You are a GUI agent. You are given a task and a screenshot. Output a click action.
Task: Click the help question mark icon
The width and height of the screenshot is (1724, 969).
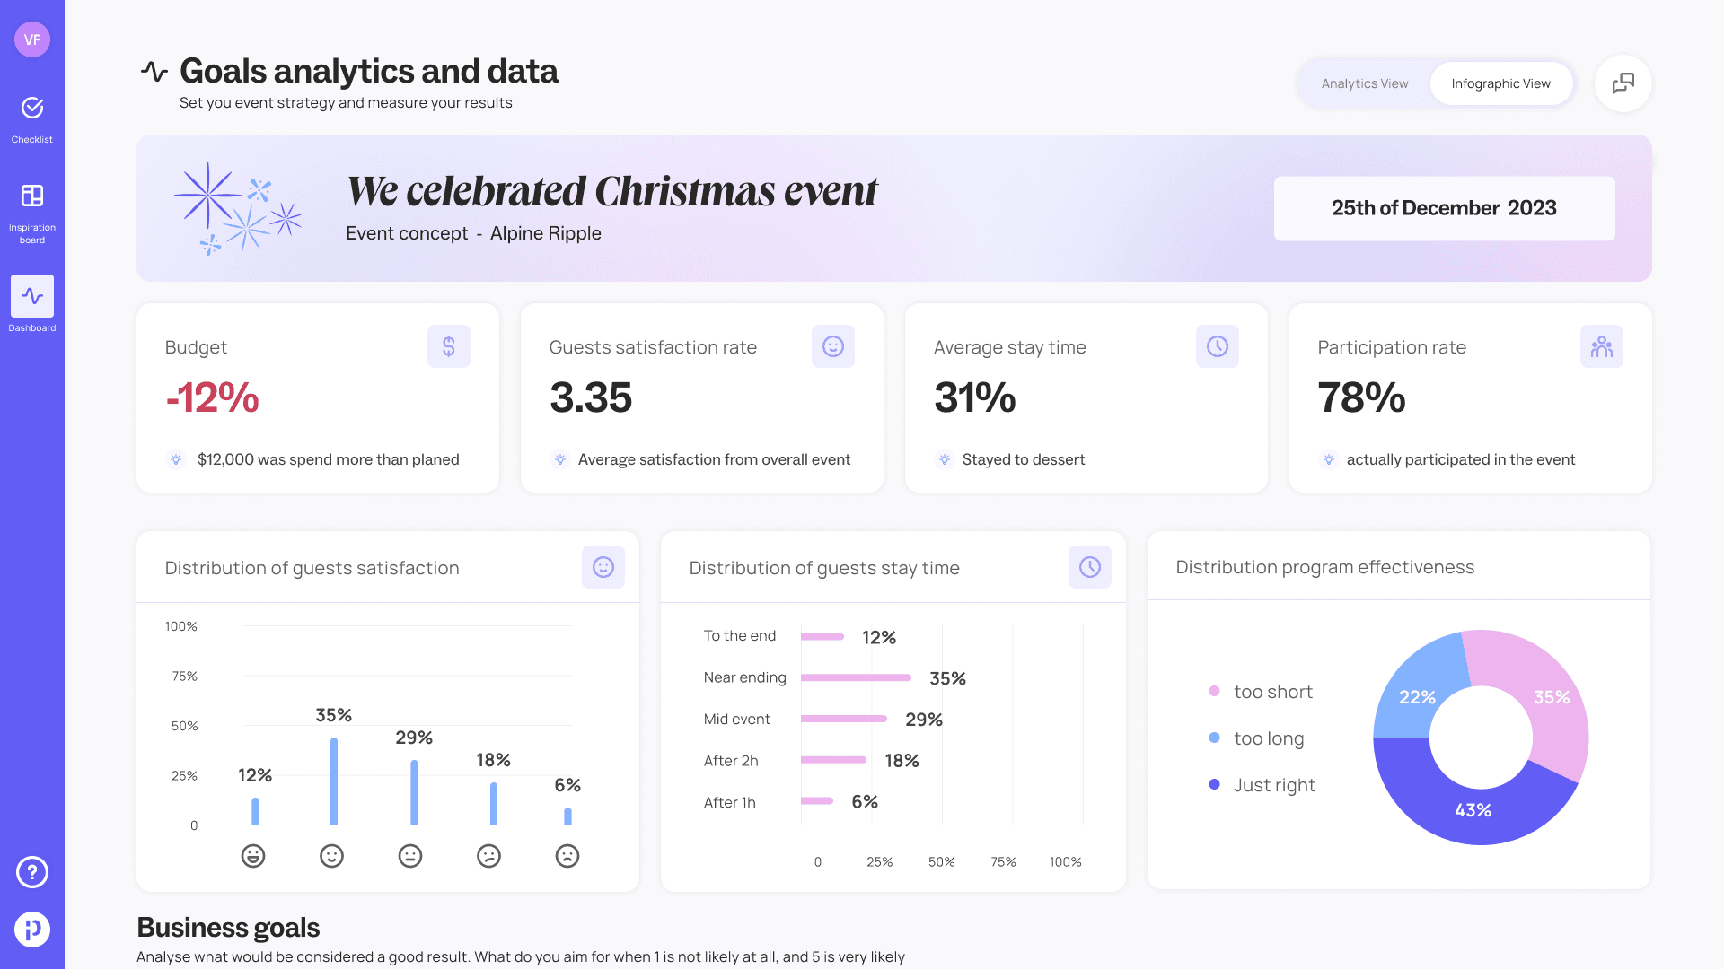[32, 872]
